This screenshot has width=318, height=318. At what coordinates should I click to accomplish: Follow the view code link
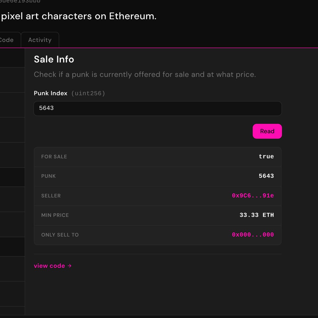coord(50,266)
